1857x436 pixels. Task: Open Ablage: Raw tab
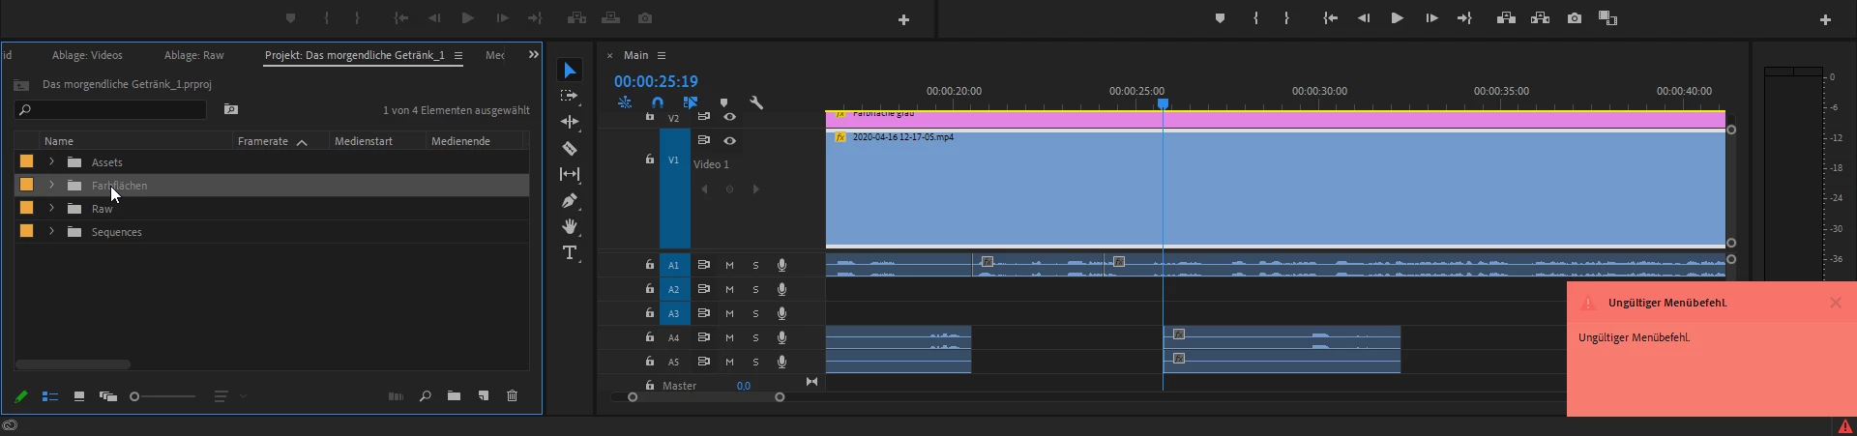click(193, 56)
